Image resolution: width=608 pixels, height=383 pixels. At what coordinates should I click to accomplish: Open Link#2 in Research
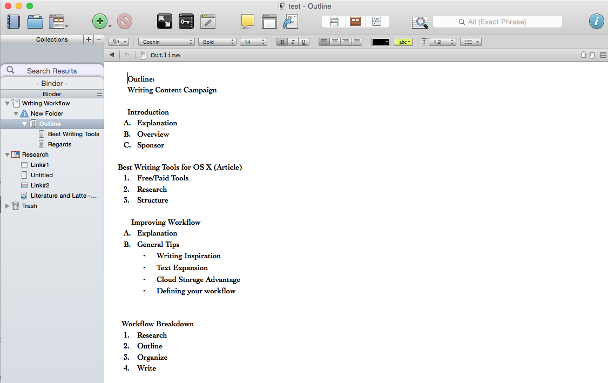40,185
